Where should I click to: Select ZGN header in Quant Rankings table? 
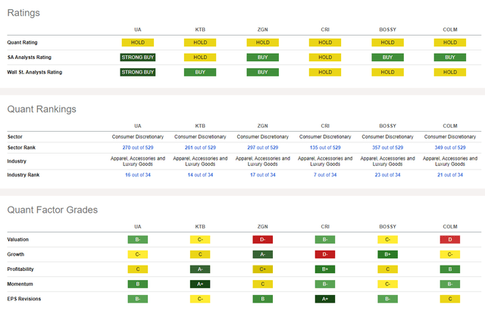point(263,126)
